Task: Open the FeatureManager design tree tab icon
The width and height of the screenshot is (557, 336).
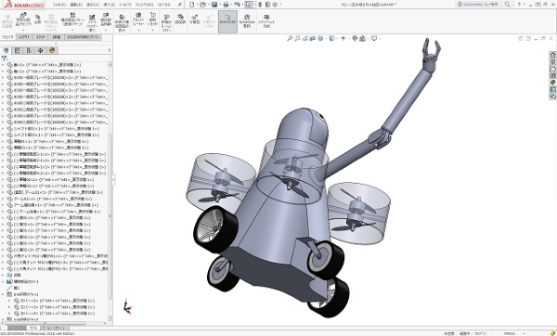Action: coord(6,50)
